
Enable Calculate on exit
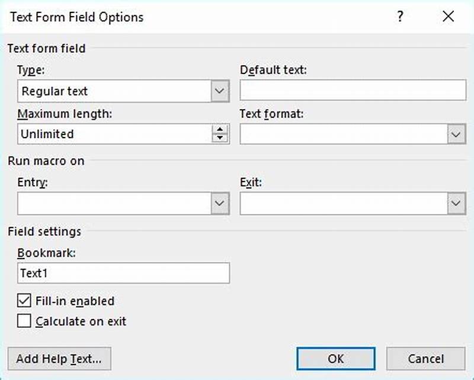(x=24, y=321)
